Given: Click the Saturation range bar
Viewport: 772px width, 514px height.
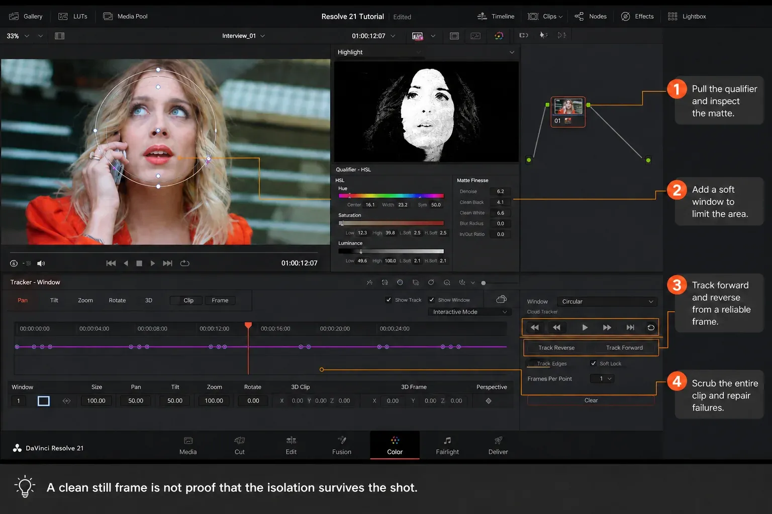Looking at the screenshot, I should pos(391,223).
